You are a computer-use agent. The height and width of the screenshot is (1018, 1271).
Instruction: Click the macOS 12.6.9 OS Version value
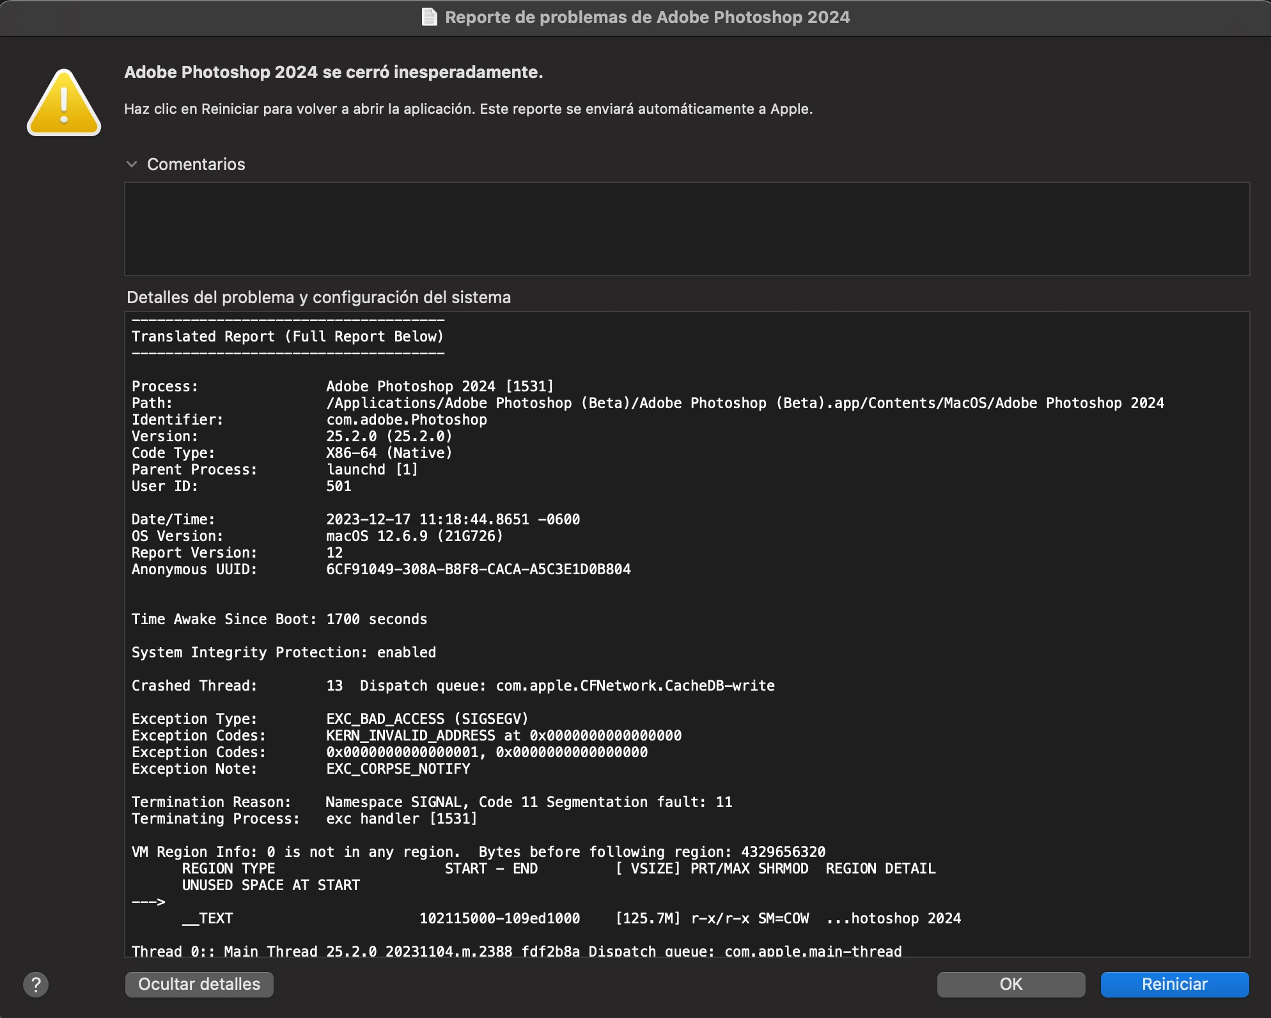(414, 536)
